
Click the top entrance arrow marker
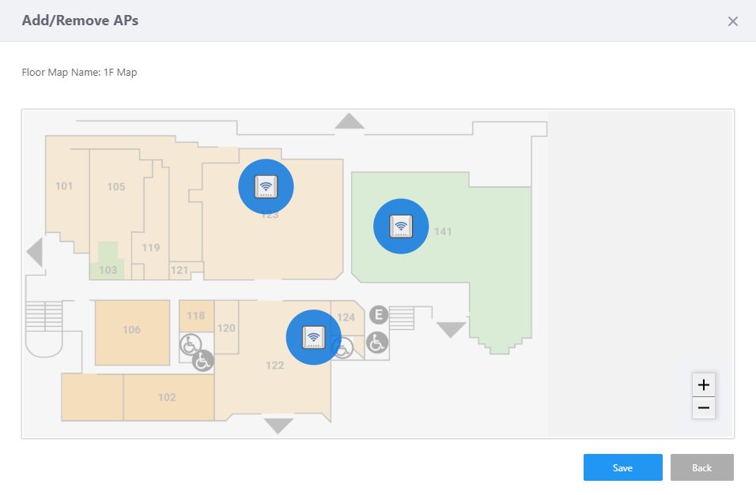[349, 121]
